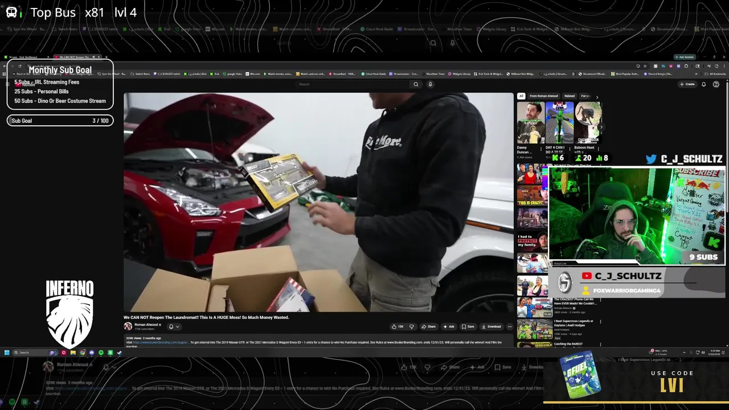The width and height of the screenshot is (729, 410).
Task: Open the Windows Start button
Action: point(7,352)
